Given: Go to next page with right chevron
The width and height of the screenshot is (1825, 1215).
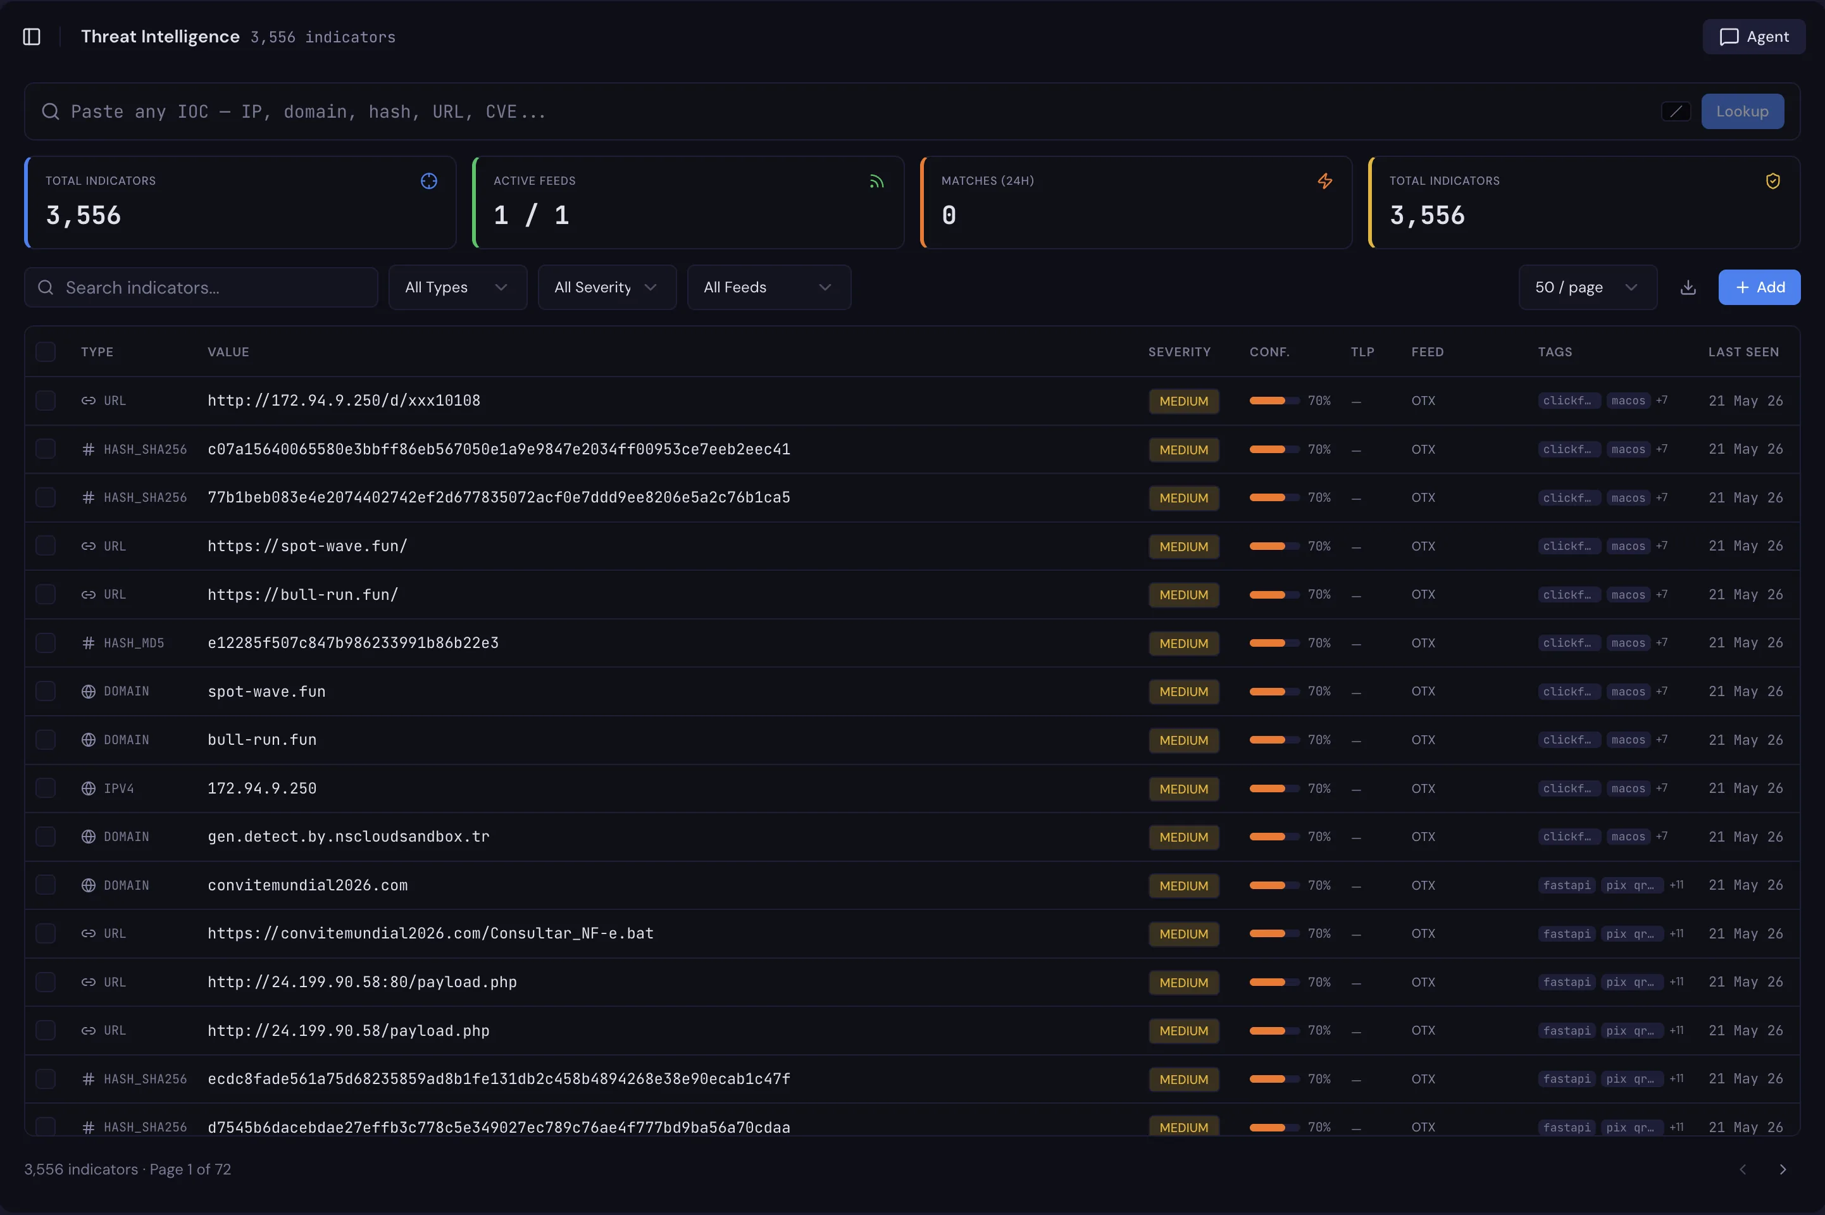Looking at the screenshot, I should (1783, 1169).
